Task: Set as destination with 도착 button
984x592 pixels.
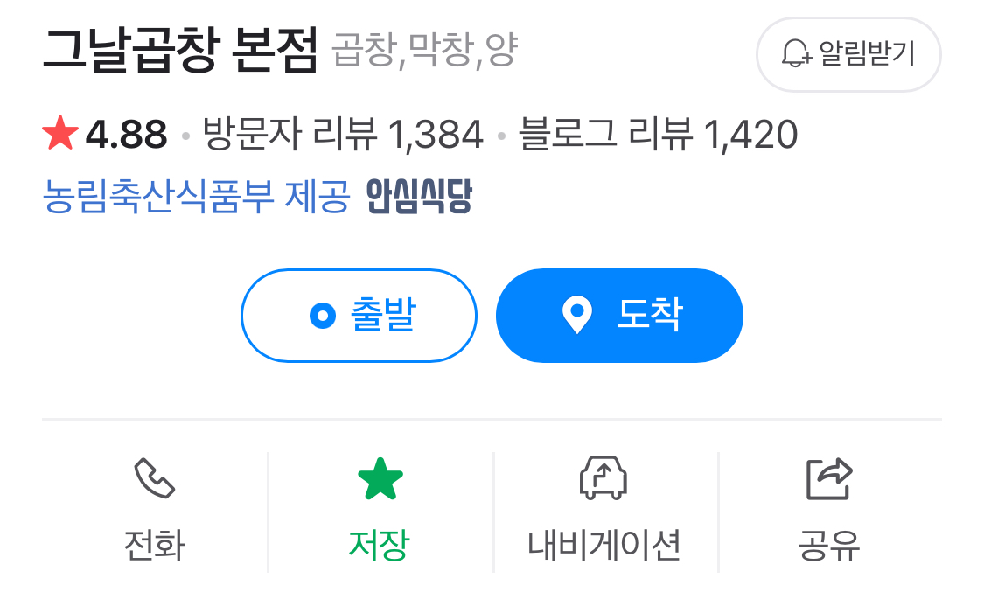Action: (619, 316)
